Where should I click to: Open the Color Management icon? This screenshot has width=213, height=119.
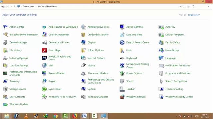pyautogui.click(x=44, y=35)
